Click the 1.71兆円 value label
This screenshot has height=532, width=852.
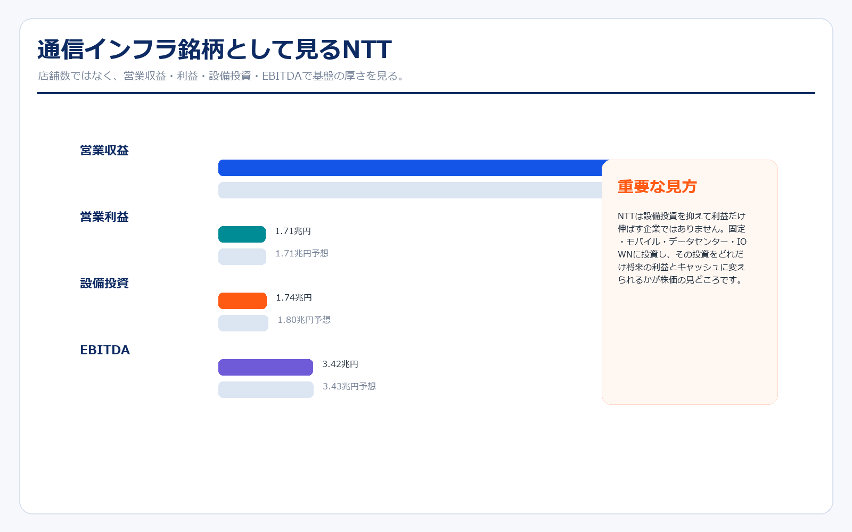293,231
